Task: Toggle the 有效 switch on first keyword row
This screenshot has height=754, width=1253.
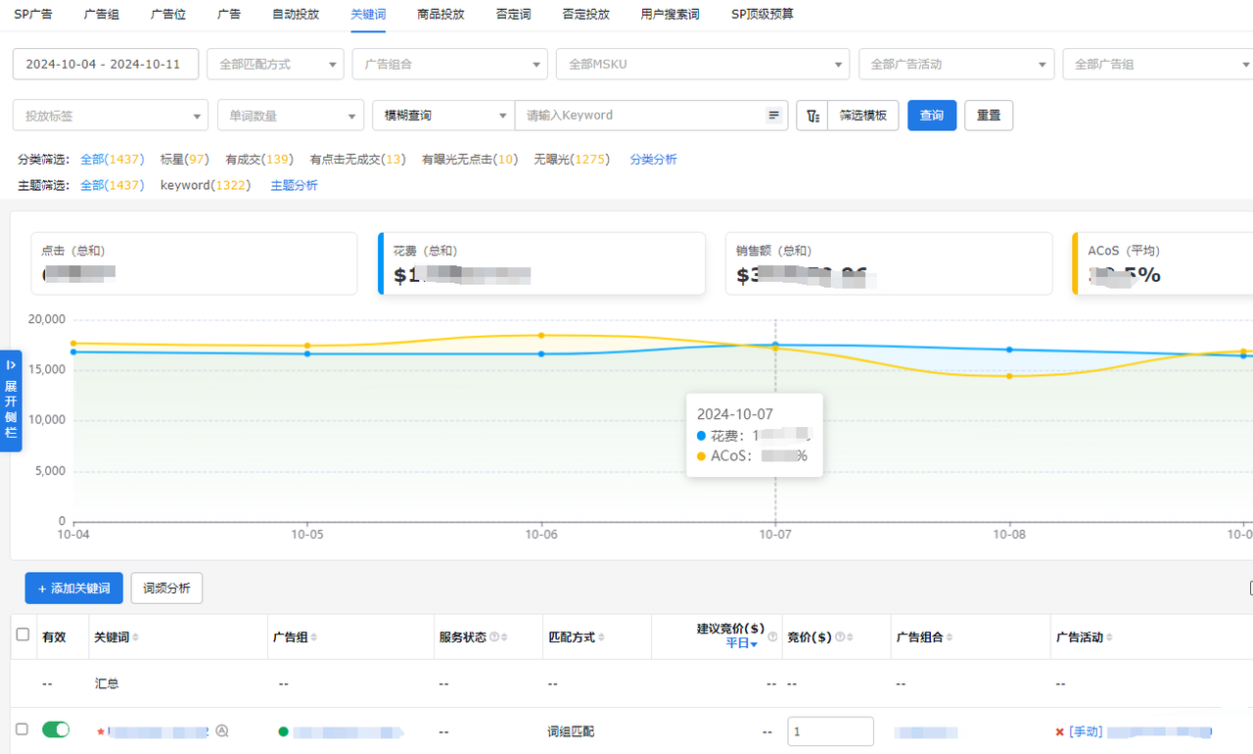Action: pos(56,730)
